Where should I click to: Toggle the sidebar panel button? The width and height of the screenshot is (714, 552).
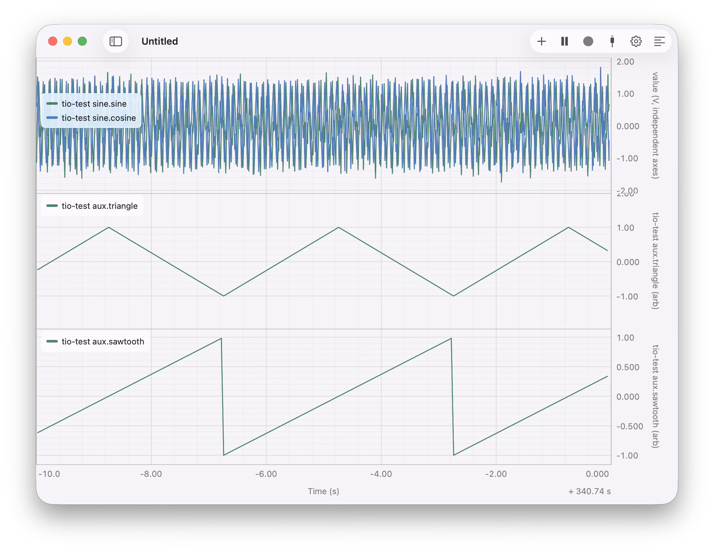point(115,41)
